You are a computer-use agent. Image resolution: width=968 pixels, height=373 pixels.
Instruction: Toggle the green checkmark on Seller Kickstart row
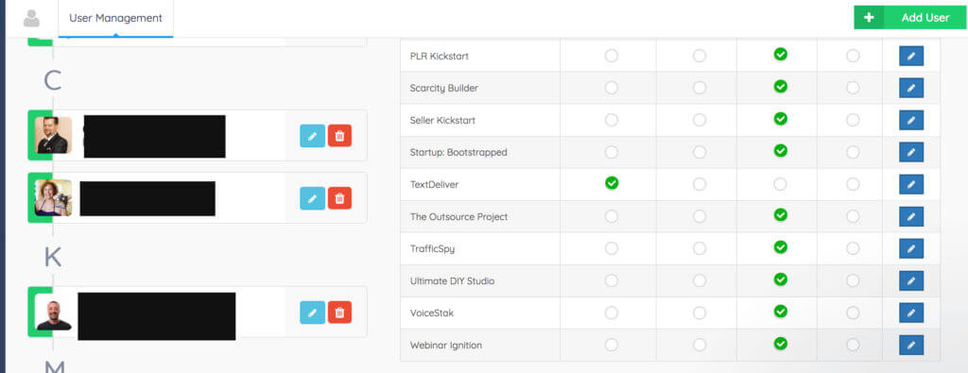point(780,118)
